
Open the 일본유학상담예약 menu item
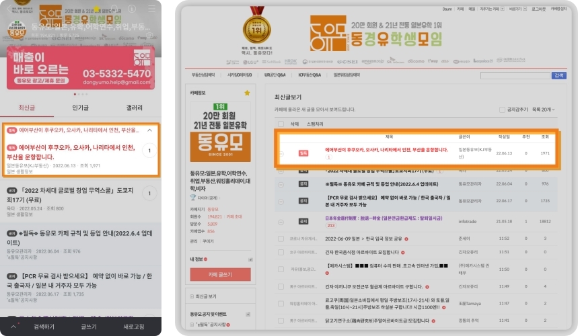click(x=347, y=75)
